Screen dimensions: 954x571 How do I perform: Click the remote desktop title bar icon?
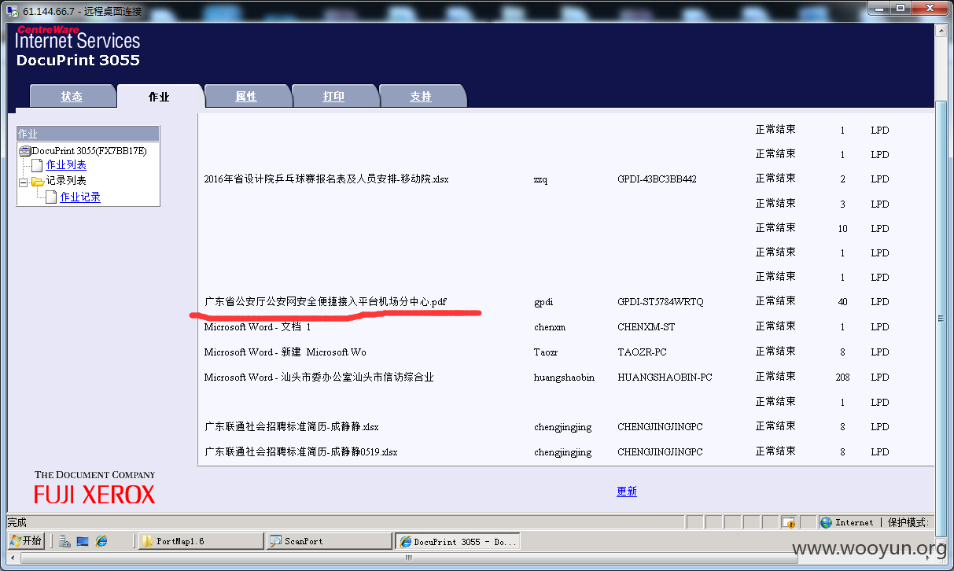pos(12,10)
